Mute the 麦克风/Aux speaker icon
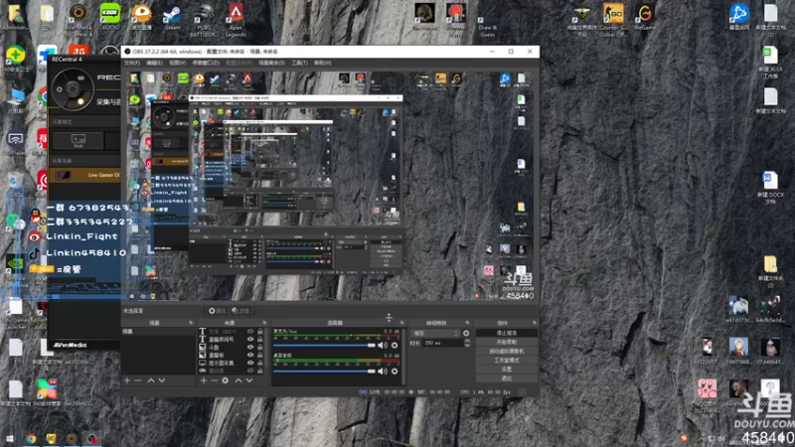This screenshot has height=447, width=795. click(383, 345)
